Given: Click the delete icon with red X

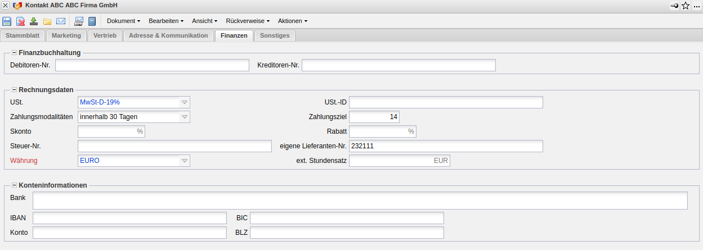Looking at the screenshot, I should click(20, 21).
